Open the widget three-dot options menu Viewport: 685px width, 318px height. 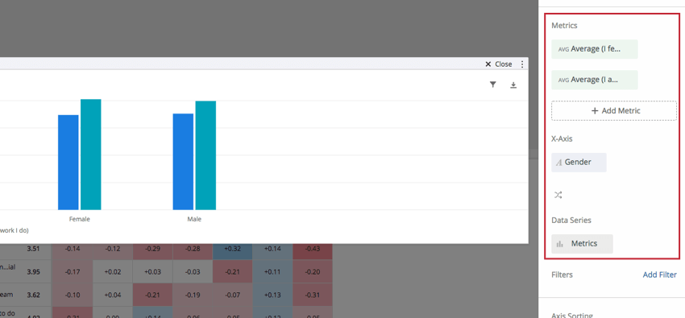click(x=522, y=64)
